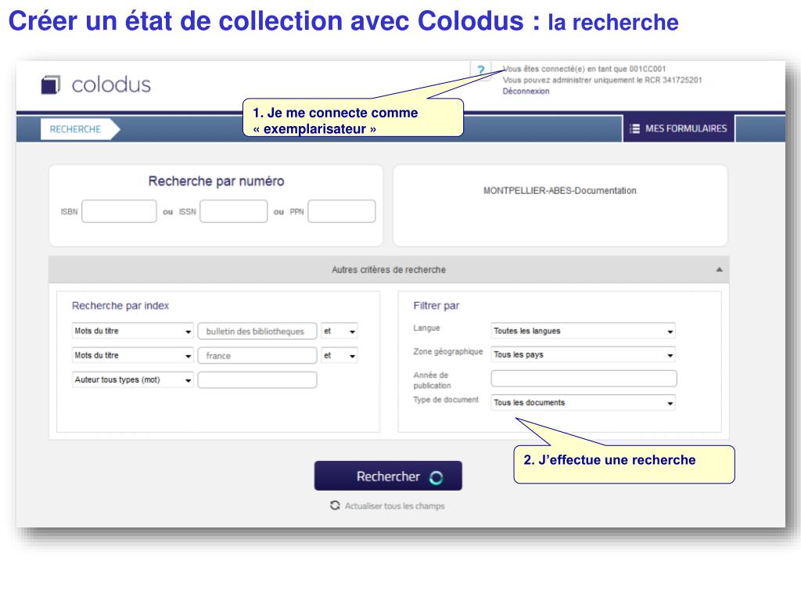Open the first Mots du titre index dropdown
801x601 pixels.
coord(133,331)
